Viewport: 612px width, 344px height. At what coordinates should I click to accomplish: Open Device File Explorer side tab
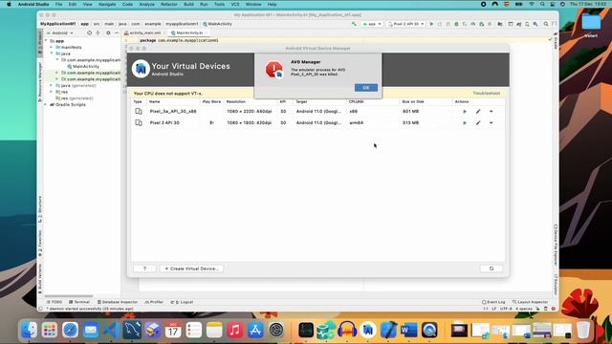pos(556,246)
